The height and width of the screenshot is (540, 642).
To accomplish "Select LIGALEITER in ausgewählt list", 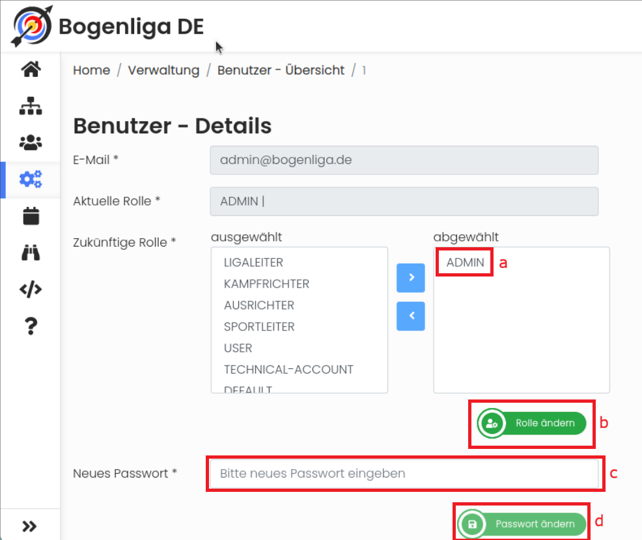I will pyautogui.click(x=253, y=262).
